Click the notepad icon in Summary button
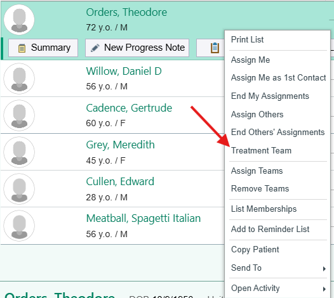This screenshot has height=298, width=334. coord(22,48)
